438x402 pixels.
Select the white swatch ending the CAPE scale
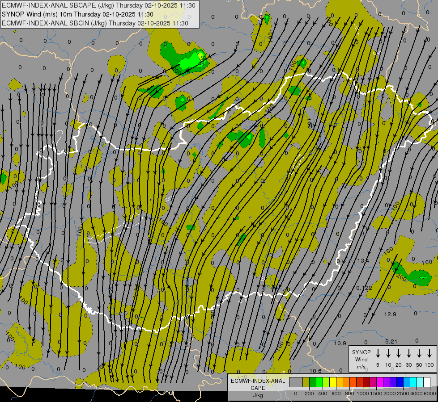[427, 382]
